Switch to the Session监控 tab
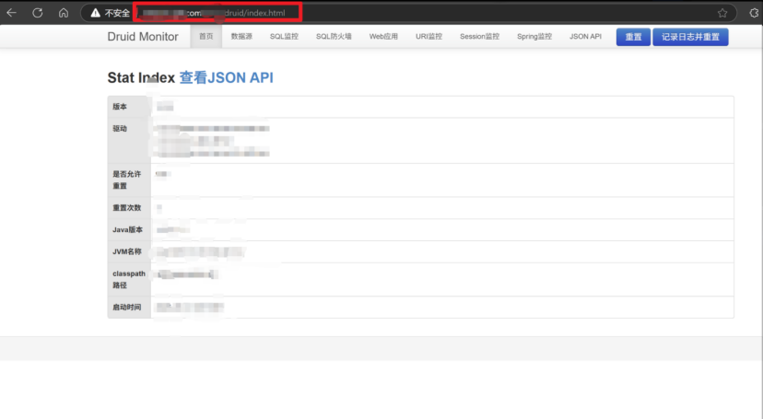 click(480, 37)
